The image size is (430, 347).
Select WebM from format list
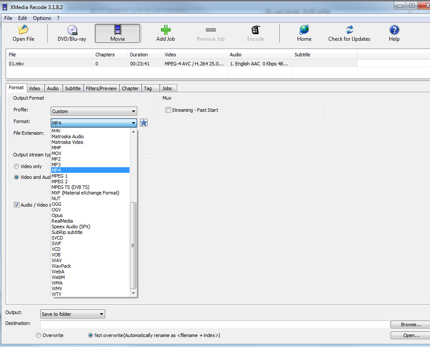pyautogui.click(x=90, y=277)
